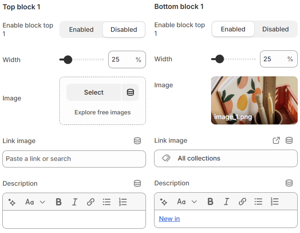This screenshot has height=233, width=300.
Task: Set Bottom block 1 to Enabled
Action: pyautogui.click(x=233, y=29)
